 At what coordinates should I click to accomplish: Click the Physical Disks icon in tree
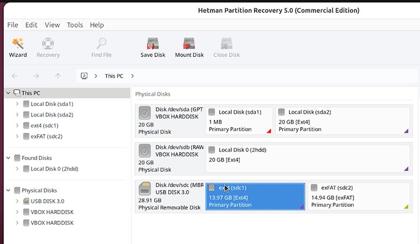(x=17, y=190)
